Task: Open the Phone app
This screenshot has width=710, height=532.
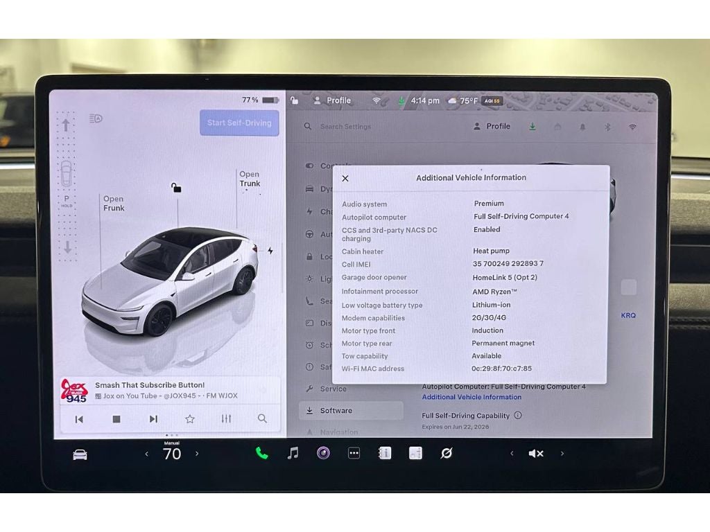Action: (x=261, y=453)
